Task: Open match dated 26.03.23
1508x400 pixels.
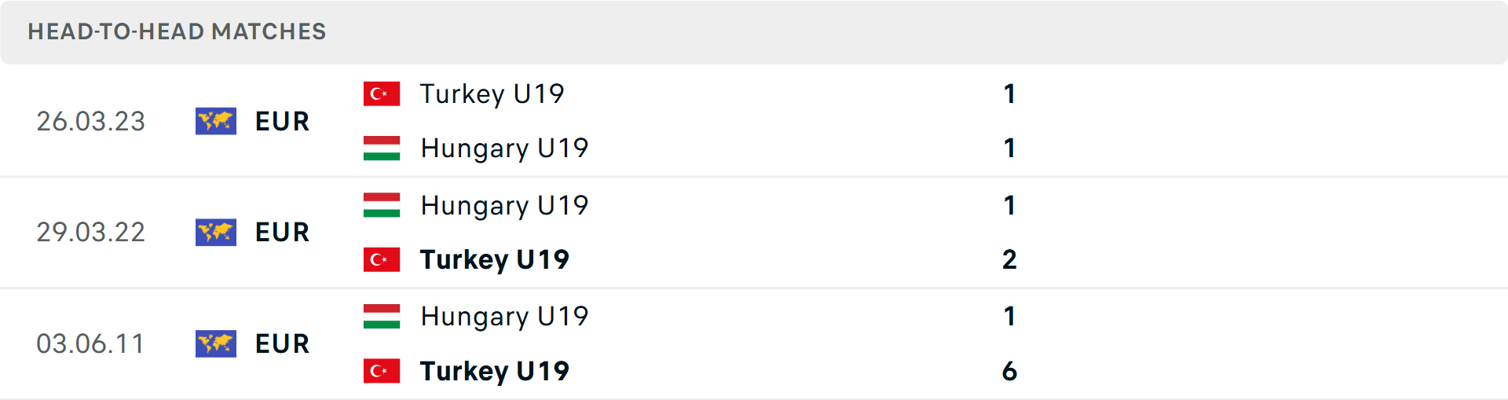Action: 754,121
